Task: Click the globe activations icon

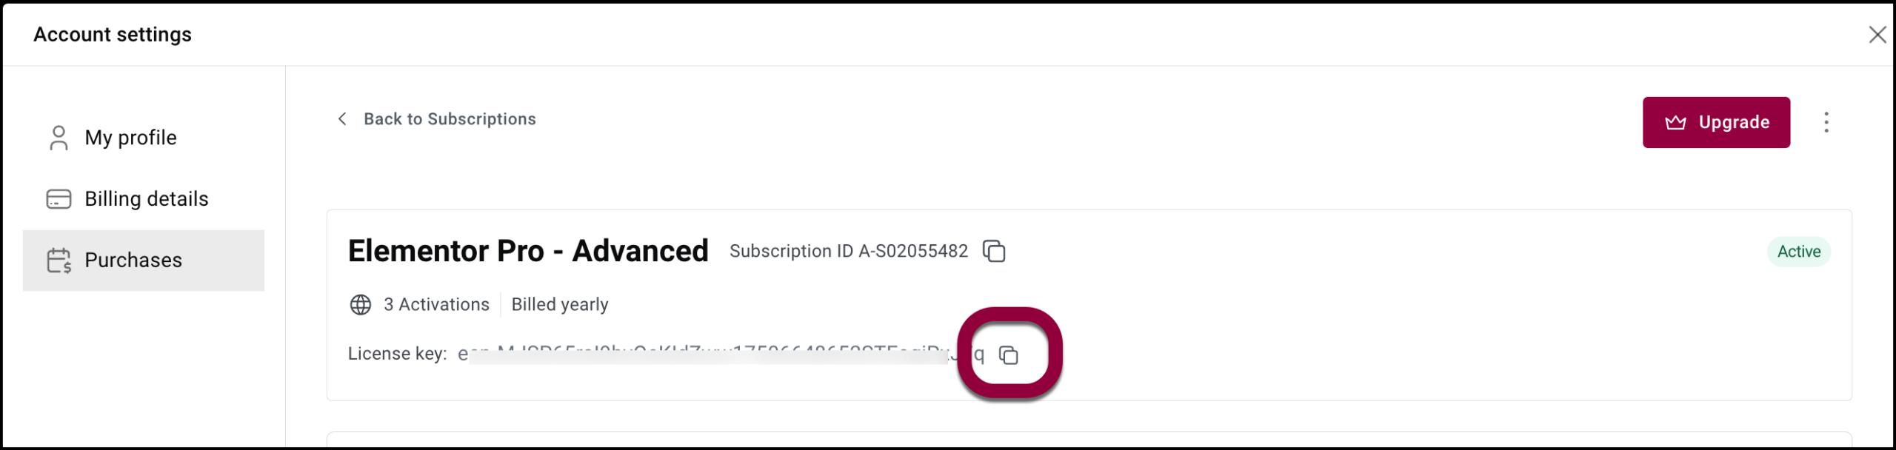Action: [x=361, y=305]
